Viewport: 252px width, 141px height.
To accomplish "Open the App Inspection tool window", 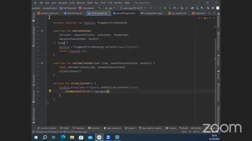I will coord(113,128).
